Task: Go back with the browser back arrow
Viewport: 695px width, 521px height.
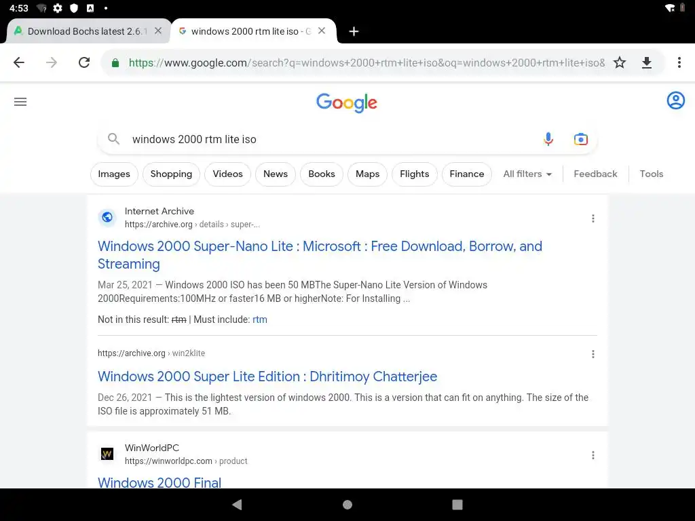Action: pos(18,62)
